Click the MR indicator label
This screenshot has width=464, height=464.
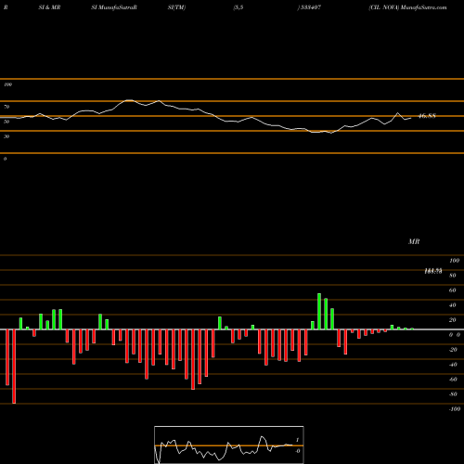pyautogui.click(x=414, y=241)
